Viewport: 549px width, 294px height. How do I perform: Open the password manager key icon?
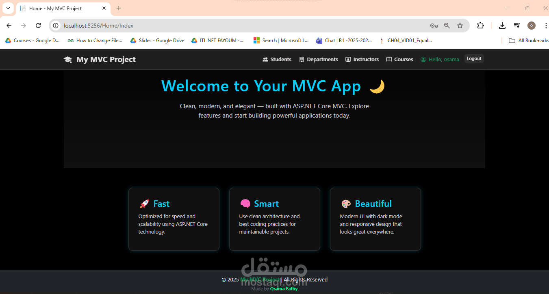pyautogui.click(x=434, y=26)
